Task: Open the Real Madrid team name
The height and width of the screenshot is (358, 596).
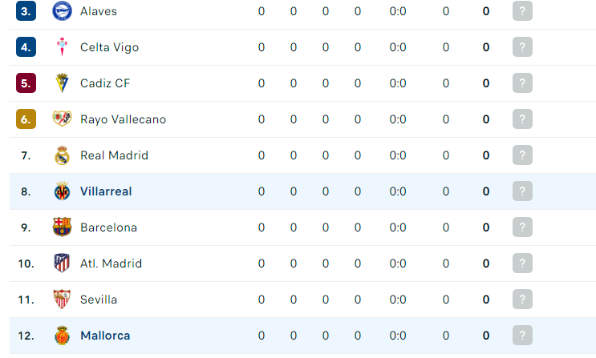Action: pyautogui.click(x=114, y=155)
